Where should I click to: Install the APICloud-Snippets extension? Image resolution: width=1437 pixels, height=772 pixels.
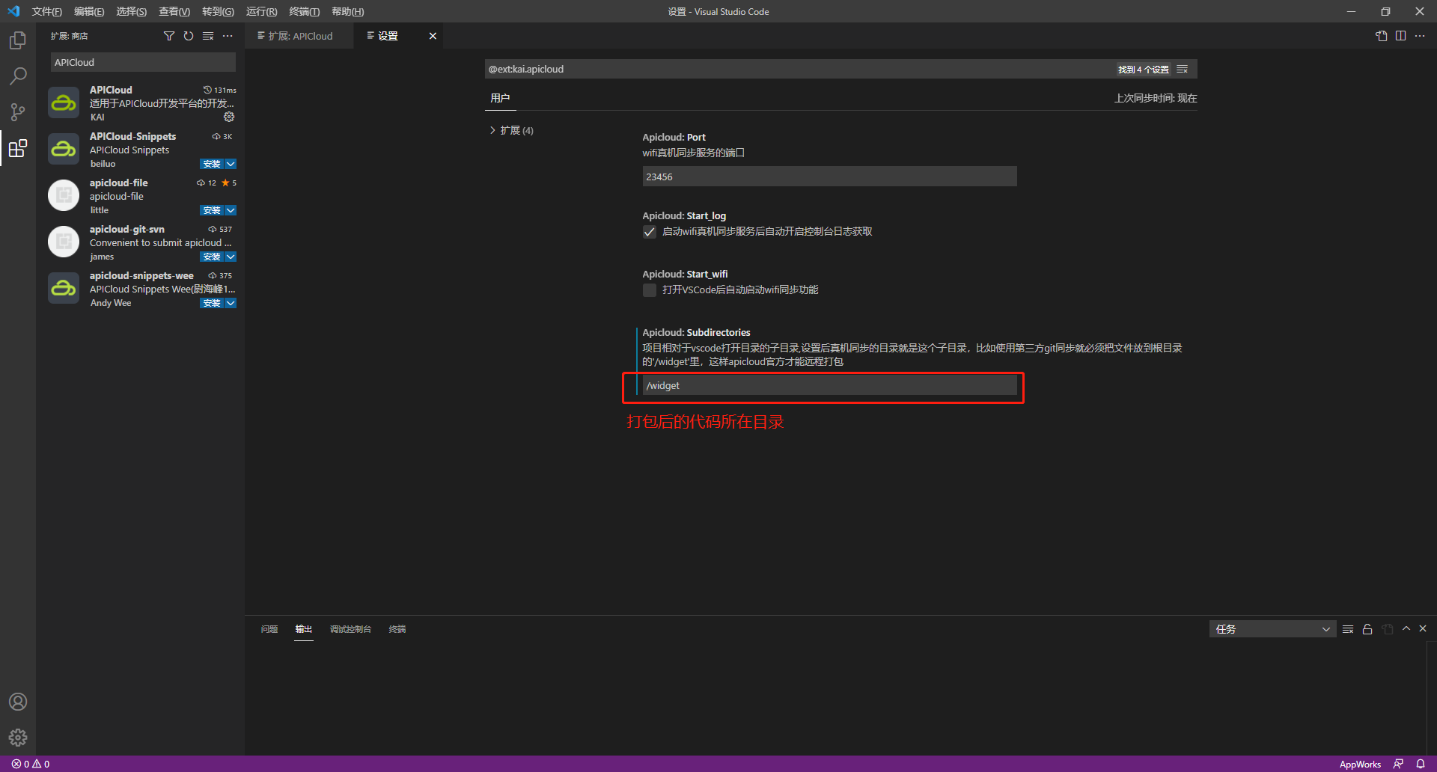pyautogui.click(x=212, y=164)
